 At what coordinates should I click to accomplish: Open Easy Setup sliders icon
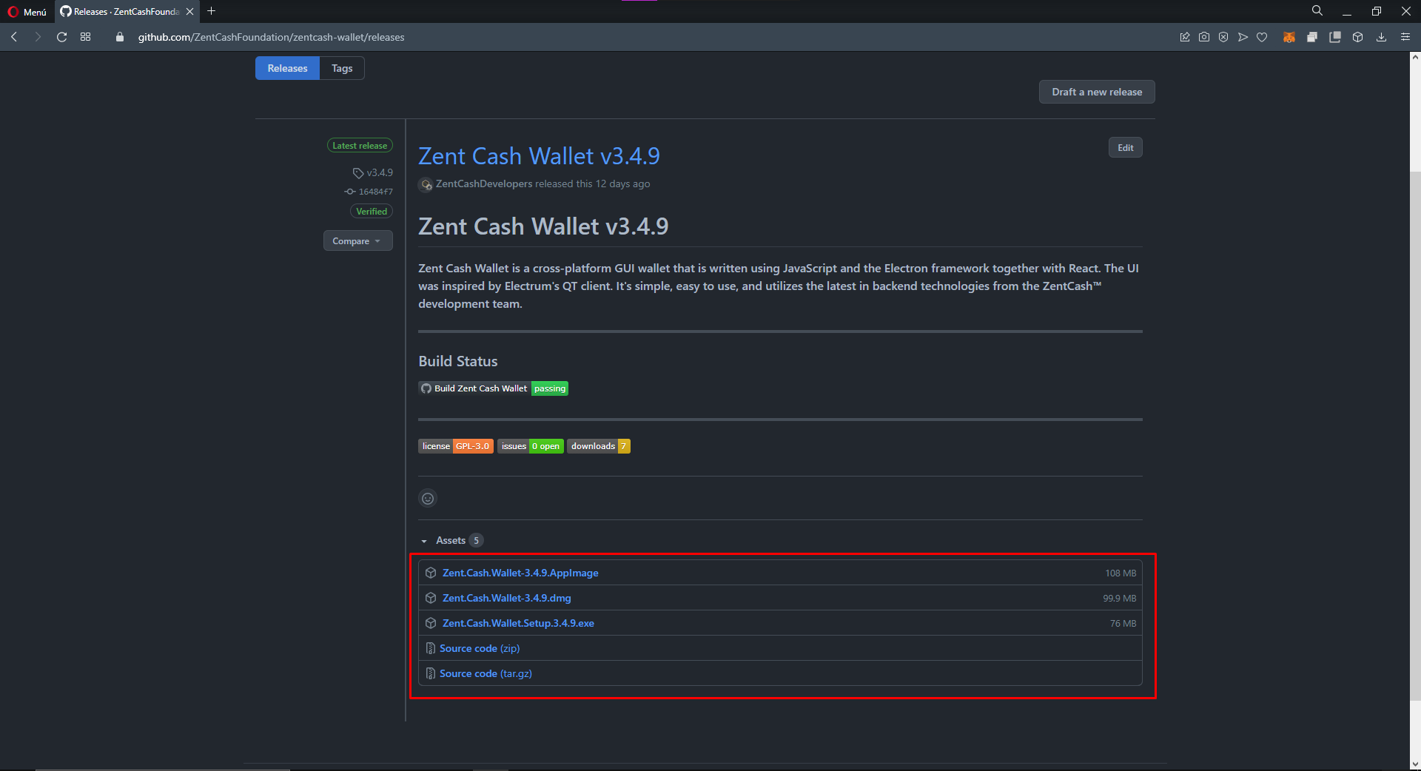click(x=1405, y=37)
